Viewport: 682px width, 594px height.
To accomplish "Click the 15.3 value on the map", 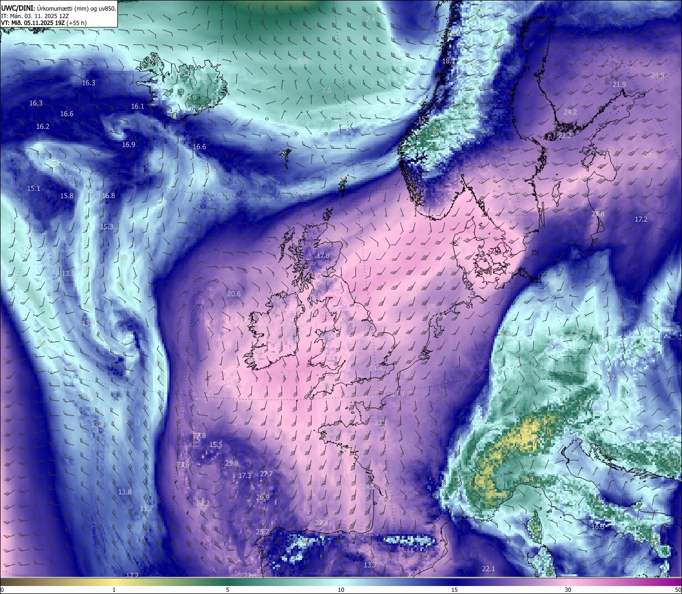I will [107, 226].
